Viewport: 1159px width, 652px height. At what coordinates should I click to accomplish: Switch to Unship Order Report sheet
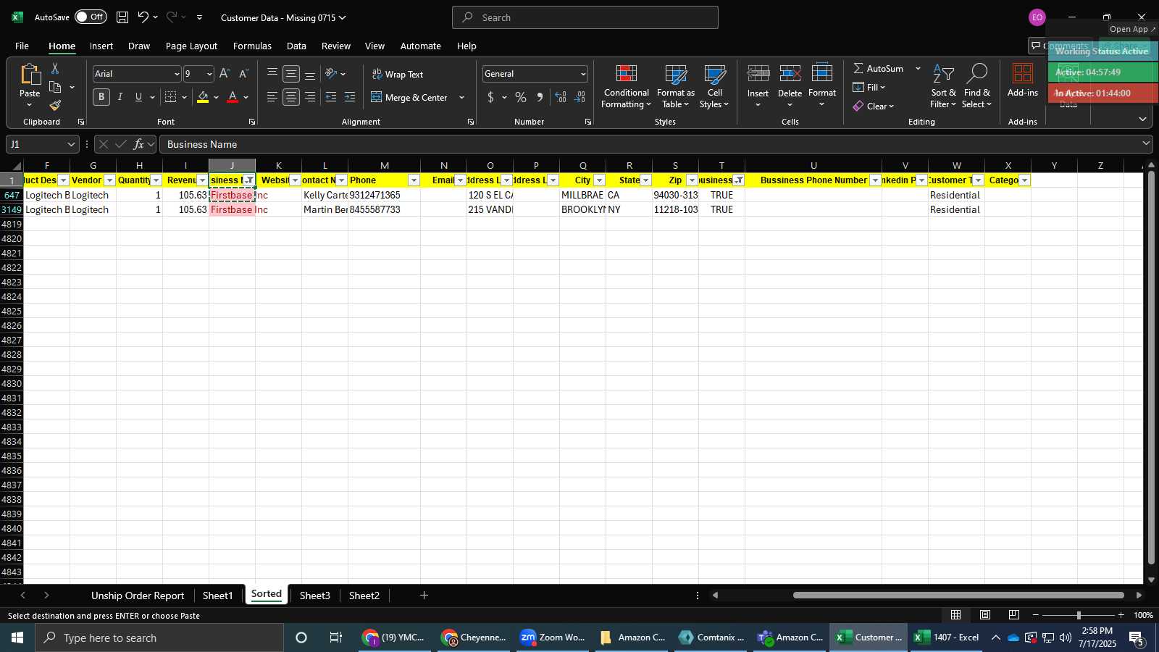pyautogui.click(x=138, y=595)
